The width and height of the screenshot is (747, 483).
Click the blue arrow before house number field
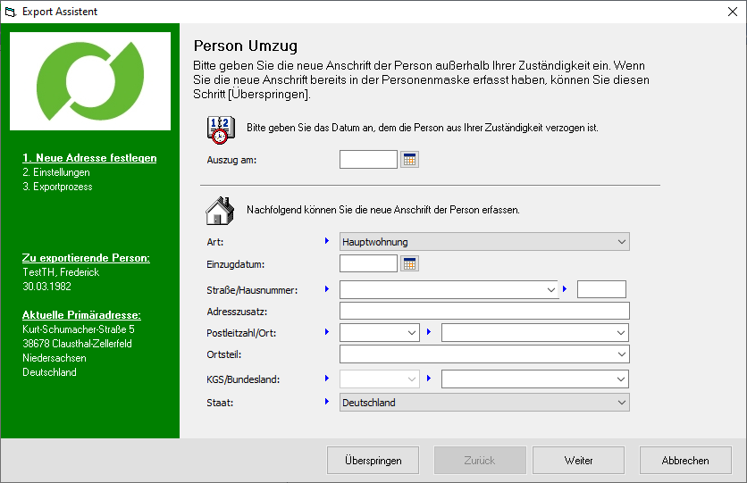pyautogui.click(x=565, y=288)
